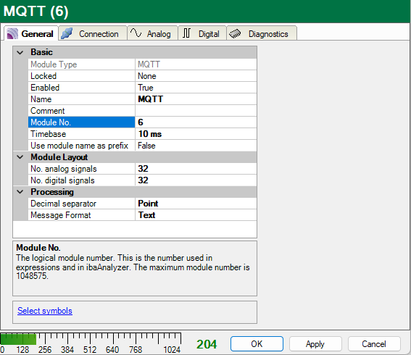The width and height of the screenshot is (411, 355).
Task: Collapse the Module Layout section
Action: tap(20, 157)
